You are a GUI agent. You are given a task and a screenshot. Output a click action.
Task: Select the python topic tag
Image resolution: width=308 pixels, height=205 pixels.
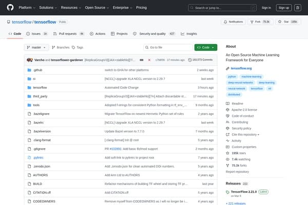point(232,77)
